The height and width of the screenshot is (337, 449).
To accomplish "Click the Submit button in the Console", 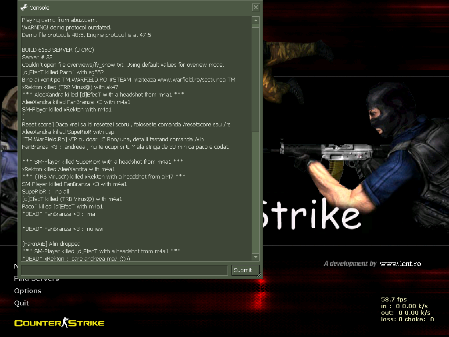I will click(245, 270).
